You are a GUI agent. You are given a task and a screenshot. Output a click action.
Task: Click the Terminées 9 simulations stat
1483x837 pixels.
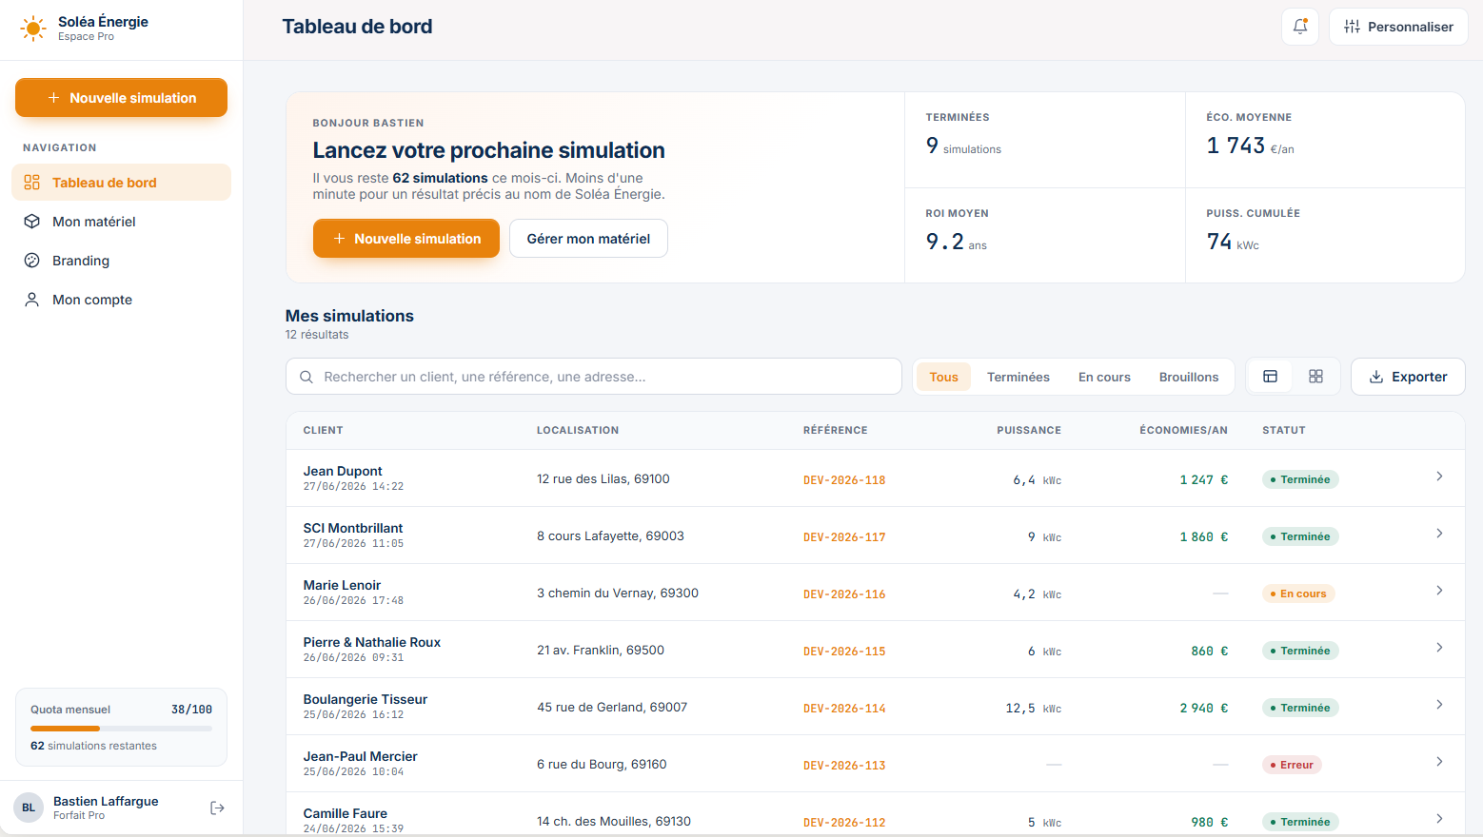coord(1044,140)
